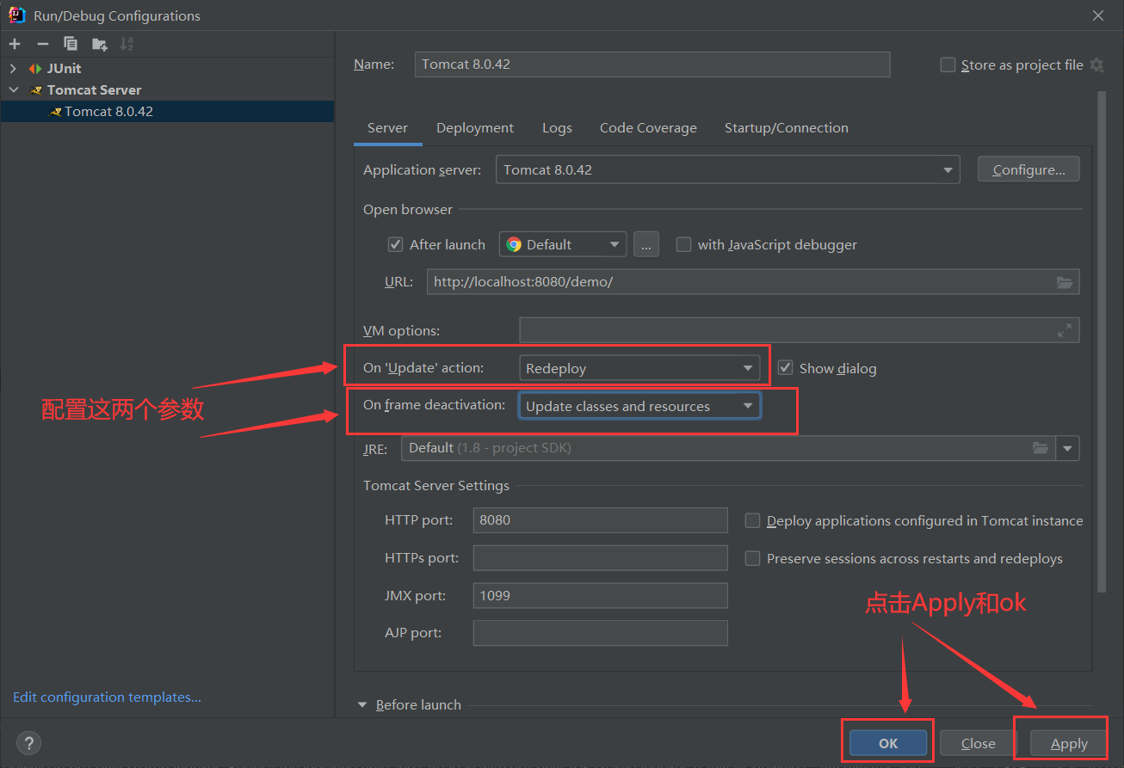Click the Name input field
The image size is (1124, 768).
point(652,65)
